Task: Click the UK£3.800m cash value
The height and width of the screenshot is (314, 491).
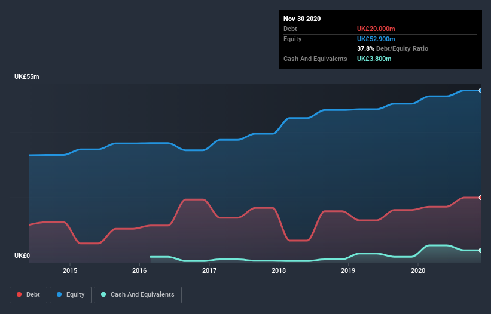Action: pyautogui.click(x=374, y=59)
